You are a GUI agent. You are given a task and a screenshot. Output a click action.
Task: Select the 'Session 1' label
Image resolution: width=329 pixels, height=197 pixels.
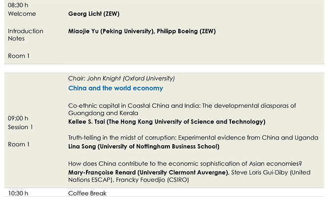tap(21, 127)
